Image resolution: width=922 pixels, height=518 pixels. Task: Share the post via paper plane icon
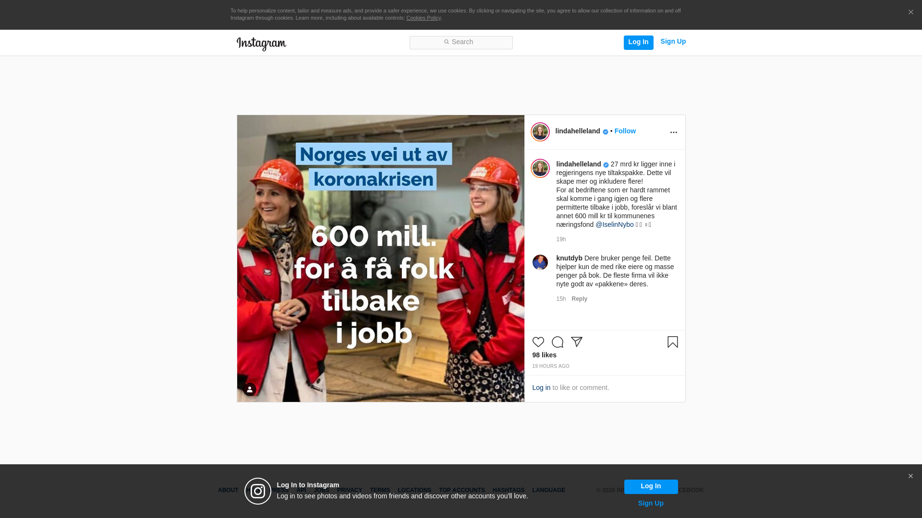coord(577,342)
